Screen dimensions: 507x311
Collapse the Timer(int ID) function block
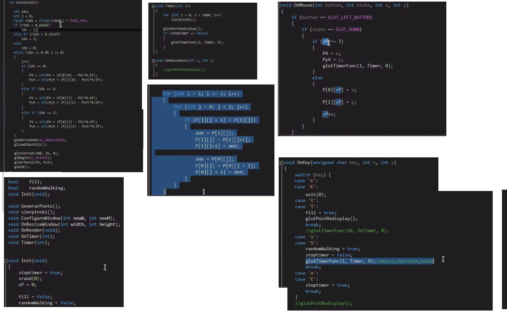[x=153, y=6]
